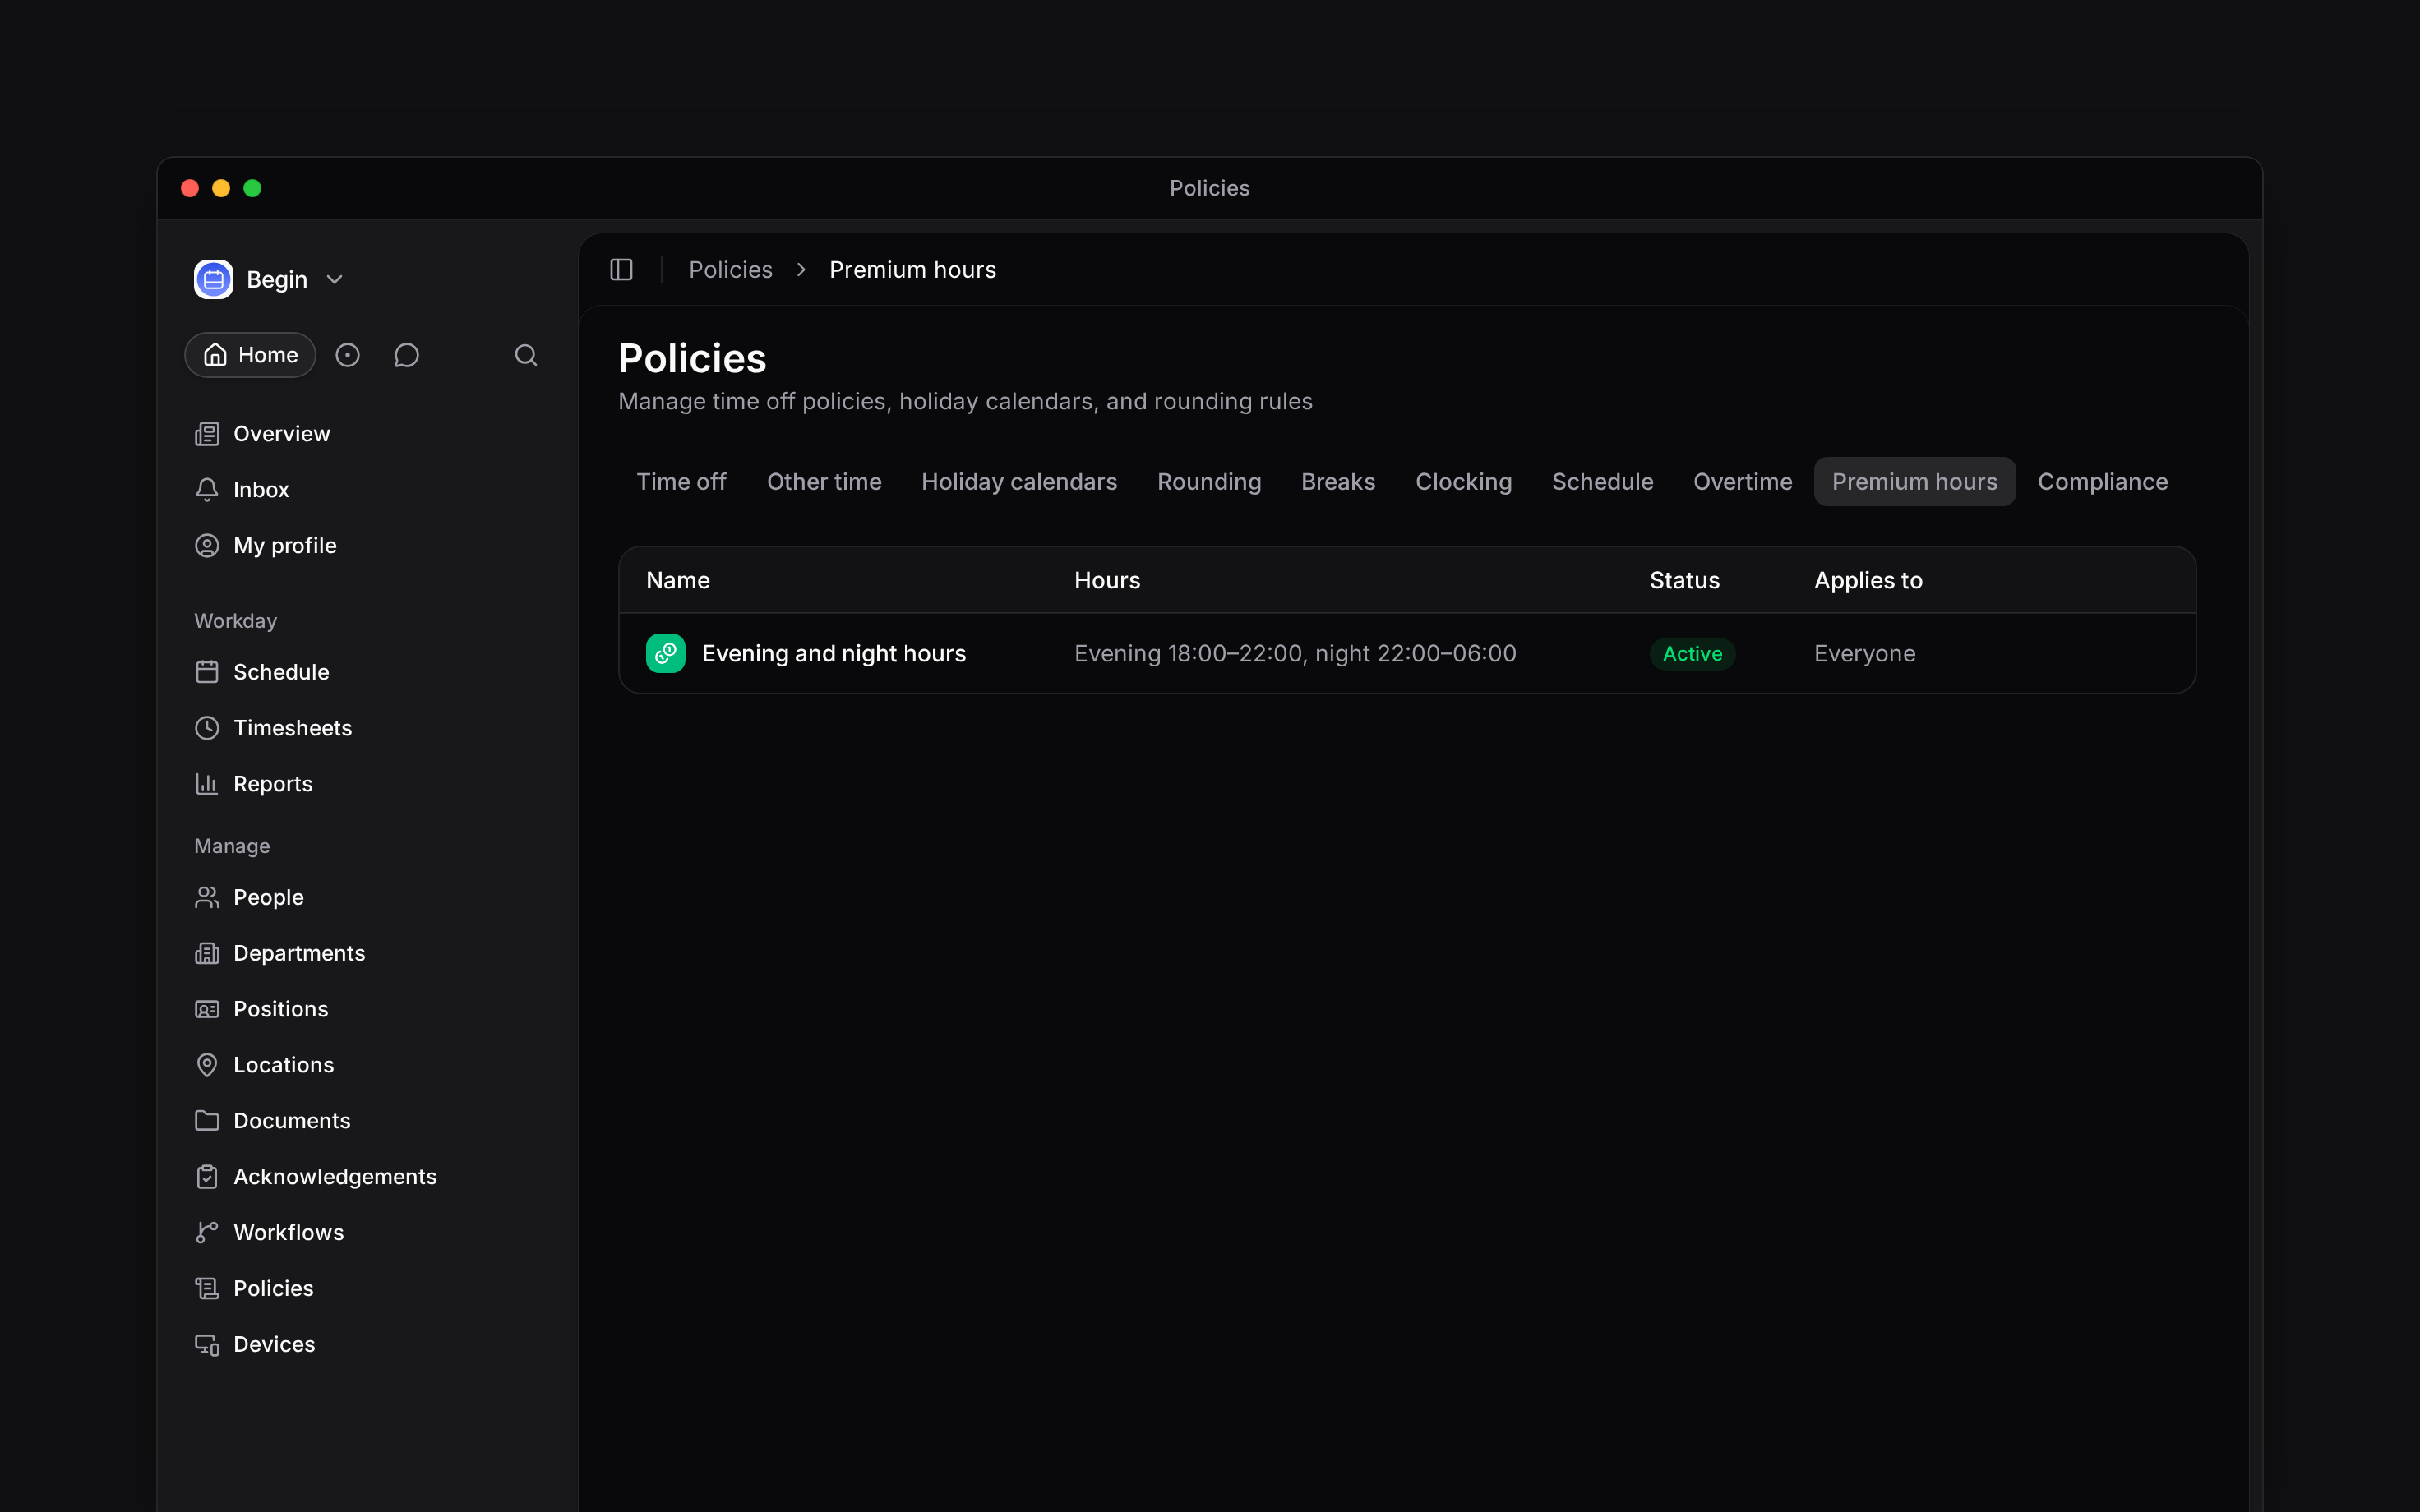
Task: Open Workflows from the sidebar
Action: click(x=368, y=1233)
